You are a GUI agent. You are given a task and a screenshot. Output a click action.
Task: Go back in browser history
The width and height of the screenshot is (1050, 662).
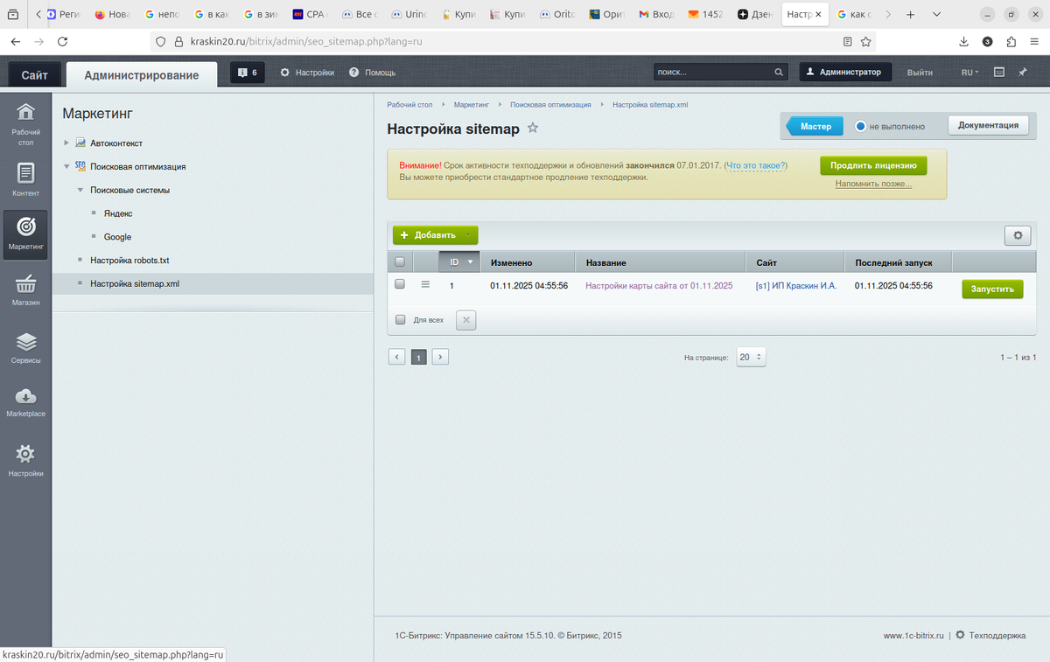tap(16, 41)
